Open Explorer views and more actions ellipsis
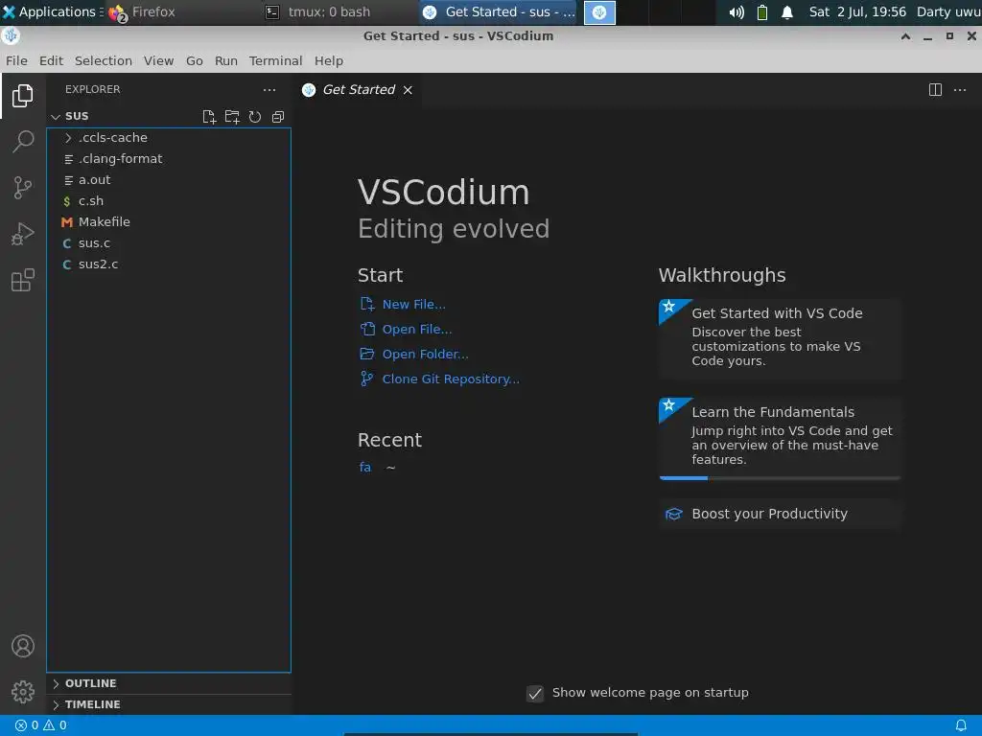 pyautogui.click(x=269, y=89)
